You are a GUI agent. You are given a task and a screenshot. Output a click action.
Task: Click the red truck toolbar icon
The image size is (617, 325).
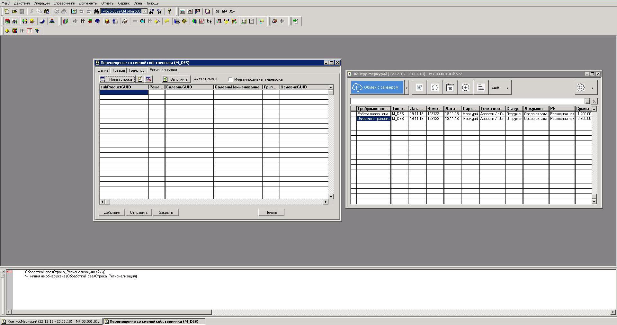coord(274,21)
